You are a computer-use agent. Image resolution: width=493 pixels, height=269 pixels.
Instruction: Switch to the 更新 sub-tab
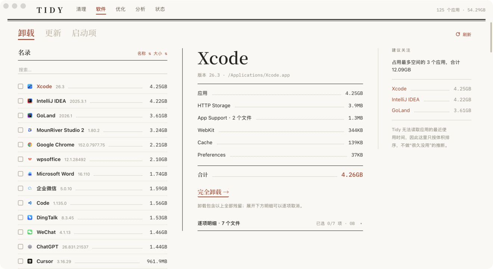tap(53, 33)
